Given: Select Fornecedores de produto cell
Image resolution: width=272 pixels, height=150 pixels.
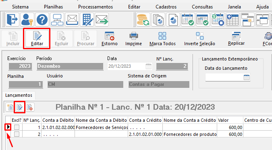Looking at the screenshot, I should [190, 134].
